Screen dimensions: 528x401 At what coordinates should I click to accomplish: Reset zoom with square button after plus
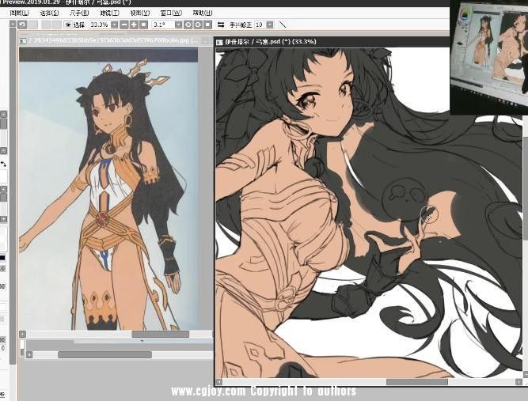tap(143, 25)
